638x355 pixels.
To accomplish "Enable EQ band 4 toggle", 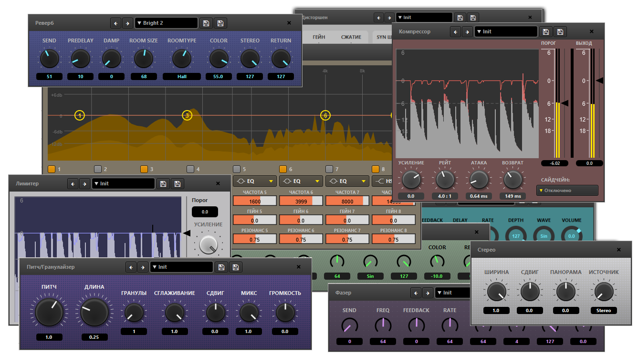I will coord(190,169).
